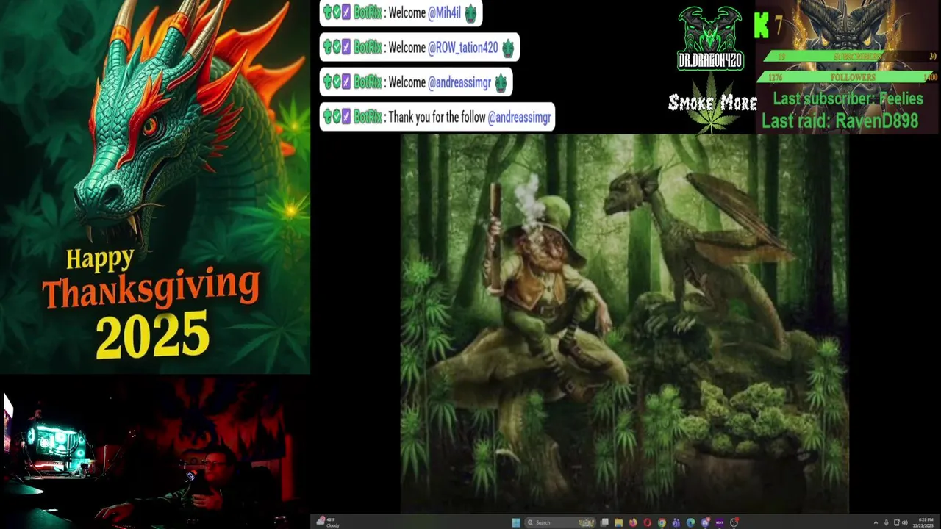The height and width of the screenshot is (529, 941).
Task: Click the taskbar Search box
Action: tap(559, 522)
